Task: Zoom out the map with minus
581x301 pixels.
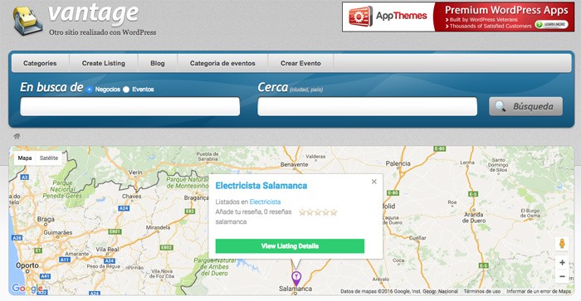Action: [562, 277]
